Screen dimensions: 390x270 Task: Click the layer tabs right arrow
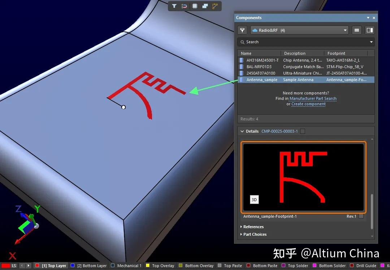pos(29,266)
